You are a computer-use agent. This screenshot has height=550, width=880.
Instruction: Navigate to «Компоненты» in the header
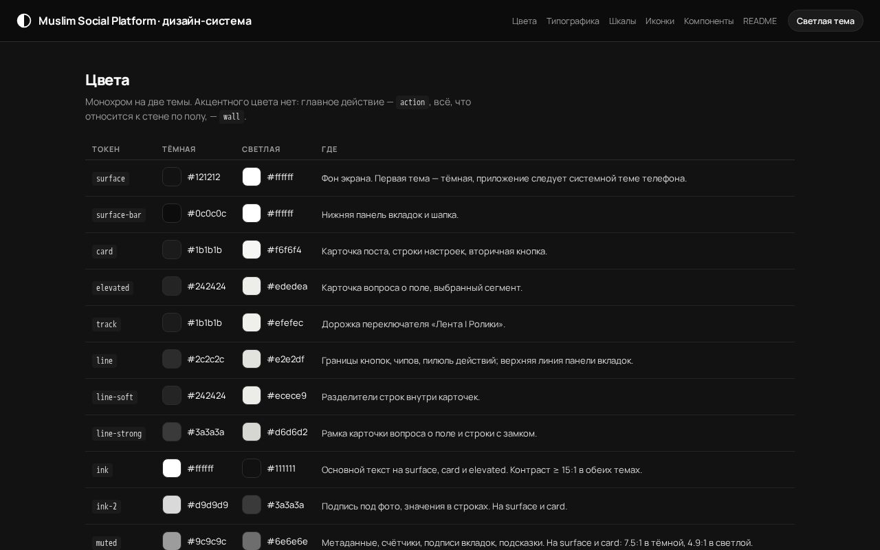[709, 21]
